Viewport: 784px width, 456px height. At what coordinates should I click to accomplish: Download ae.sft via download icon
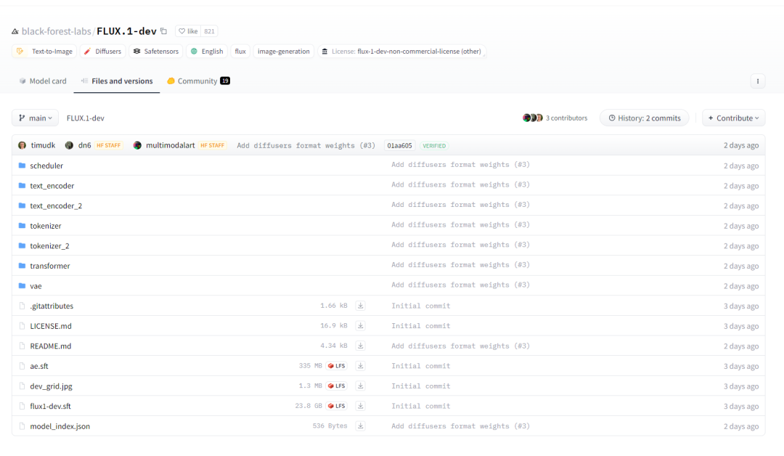click(360, 365)
